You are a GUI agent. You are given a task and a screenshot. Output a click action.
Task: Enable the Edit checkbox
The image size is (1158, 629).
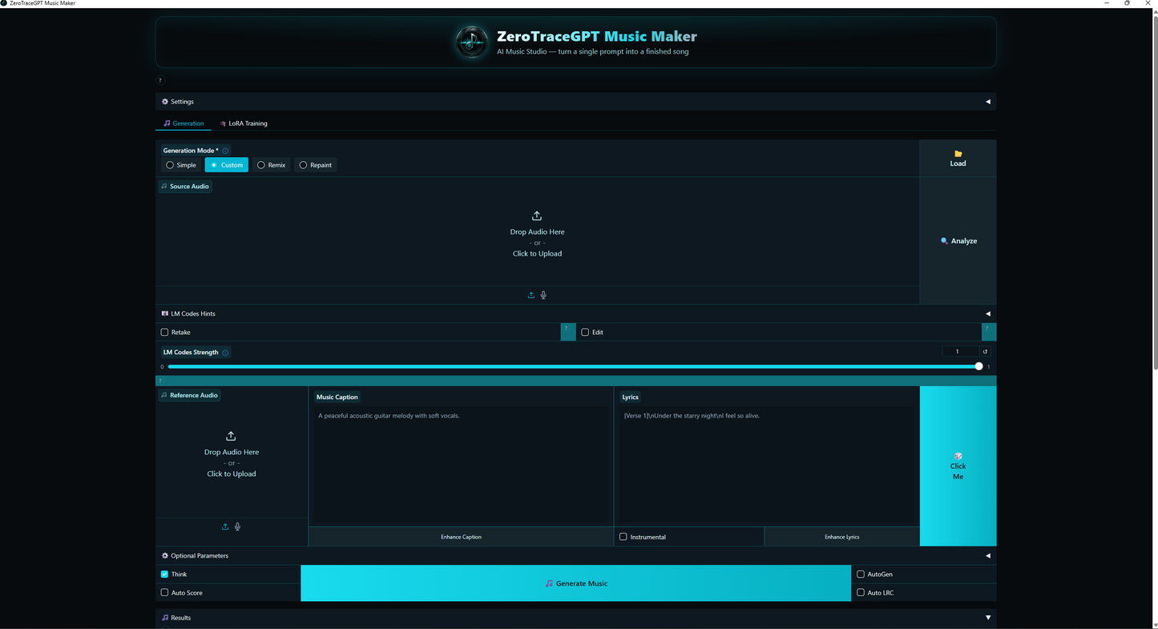(x=585, y=332)
